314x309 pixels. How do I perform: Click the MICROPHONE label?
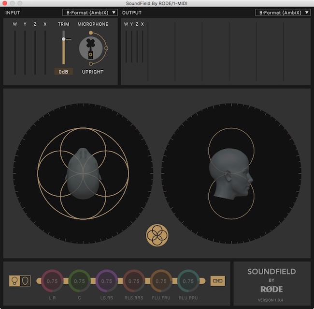(93, 24)
